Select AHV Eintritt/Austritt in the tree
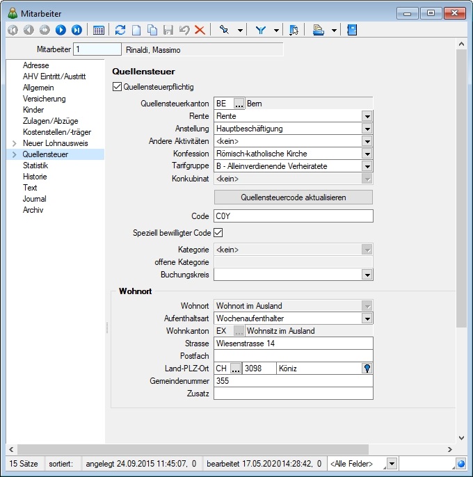Image resolution: width=473 pixels, height=477 pixels. [54, 76]
